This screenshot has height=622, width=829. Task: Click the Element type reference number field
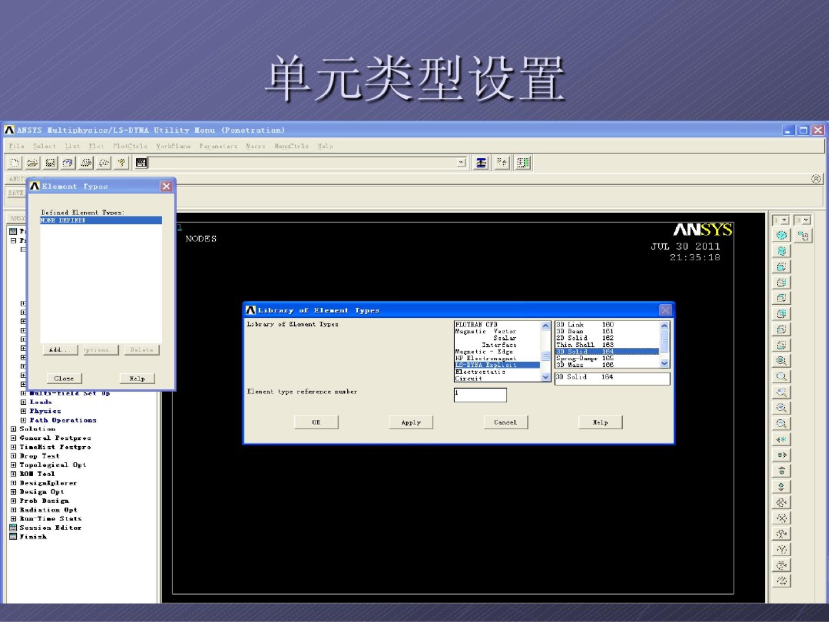click(x=480, y=395)
